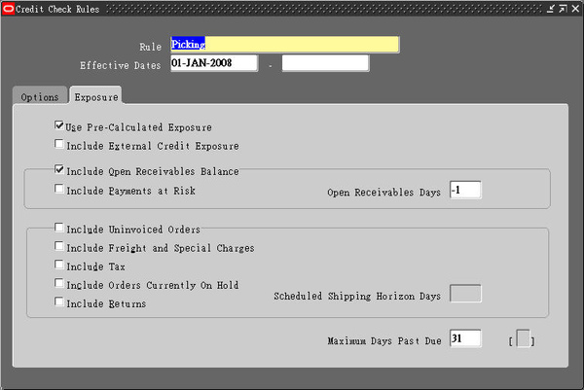Click the Rule name field
584x390 pixels.
click(x=284, y=45)
